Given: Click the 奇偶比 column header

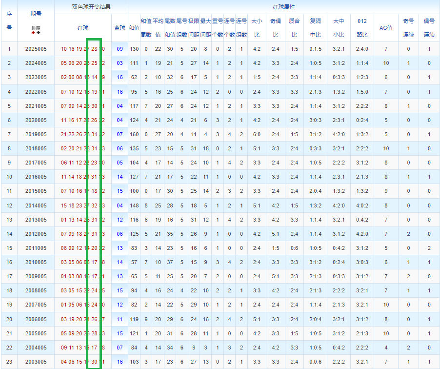Looking at the screenshot, I should tap(276, 28).
